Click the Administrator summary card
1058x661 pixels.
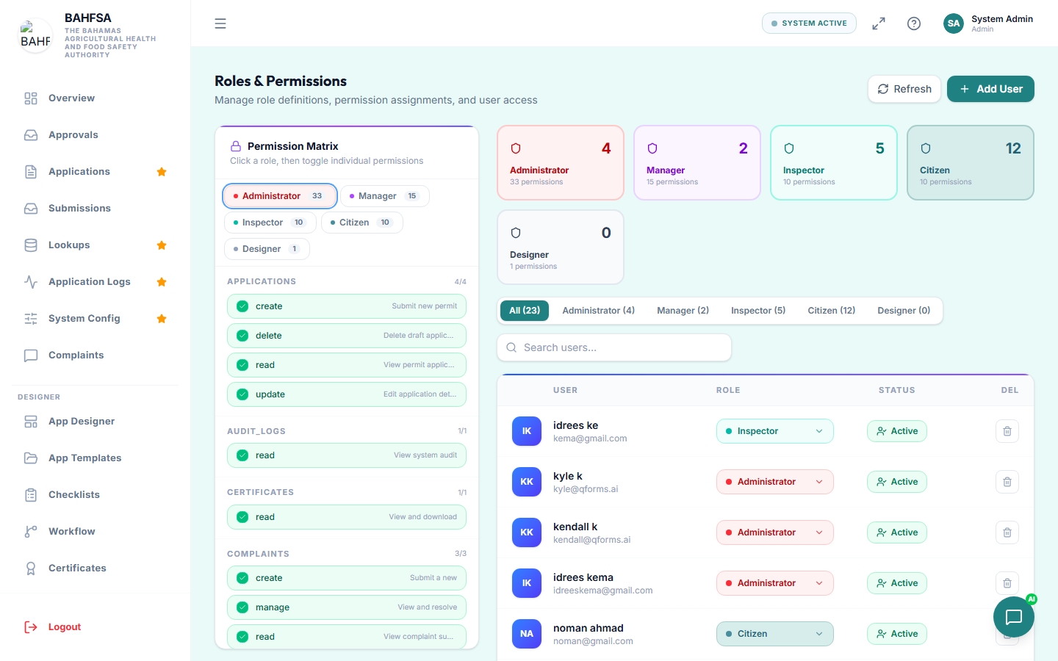[x=561, y=162]
